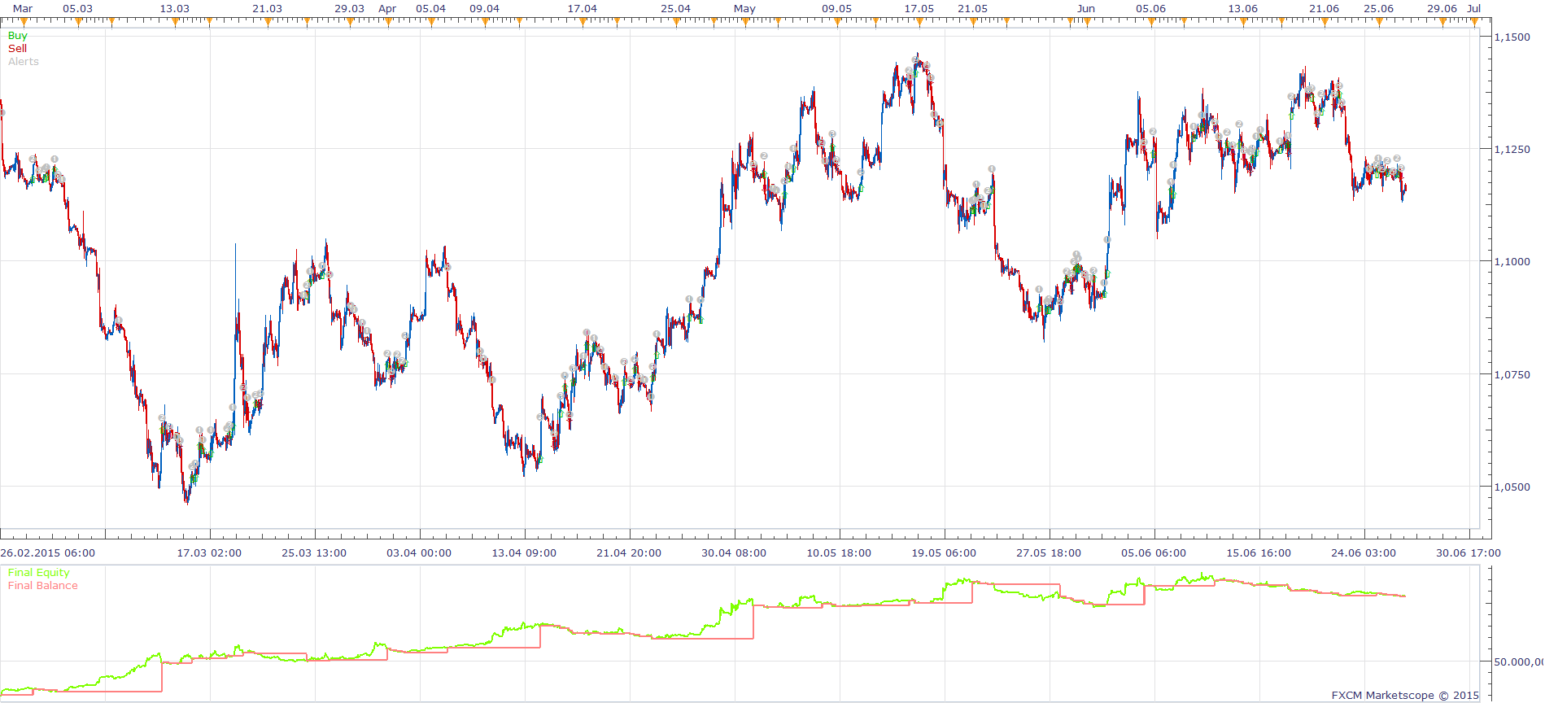Click the 13.06 date on top axis
Image resolution: width=1545 pixels, height=703 pixels.
tap(1242, 9)
